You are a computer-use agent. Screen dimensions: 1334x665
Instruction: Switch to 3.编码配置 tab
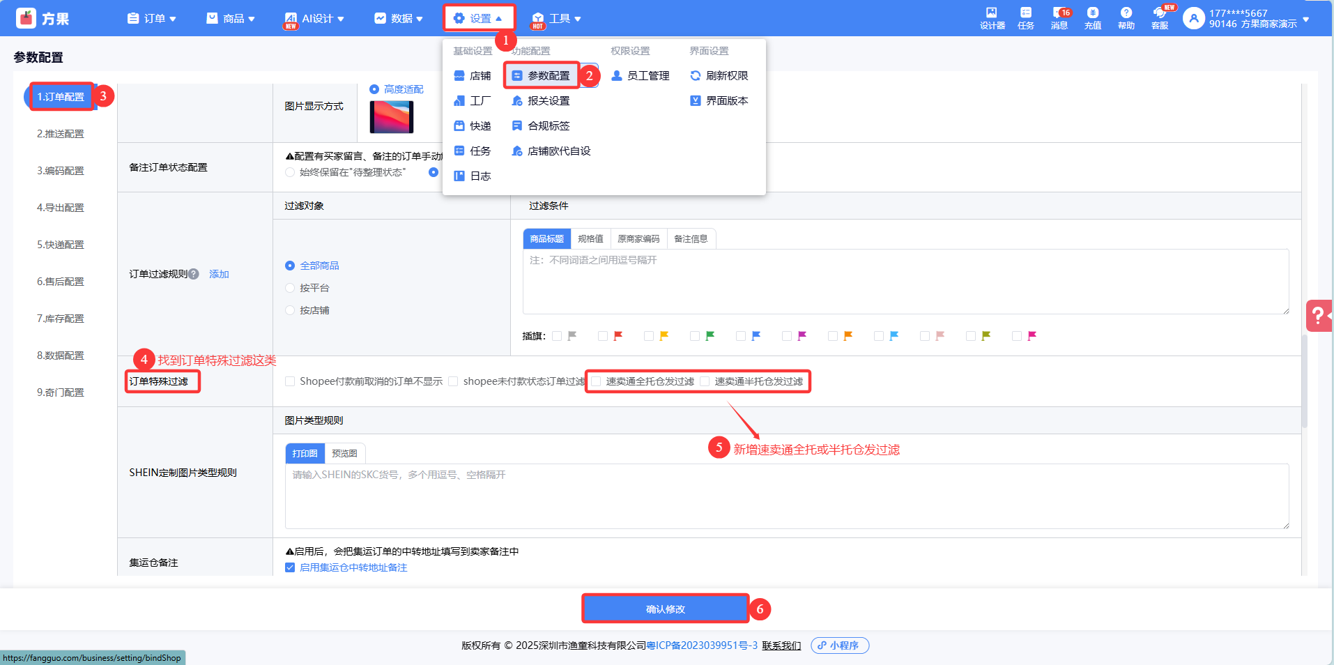pyautogui.click(x=61, y=171)
